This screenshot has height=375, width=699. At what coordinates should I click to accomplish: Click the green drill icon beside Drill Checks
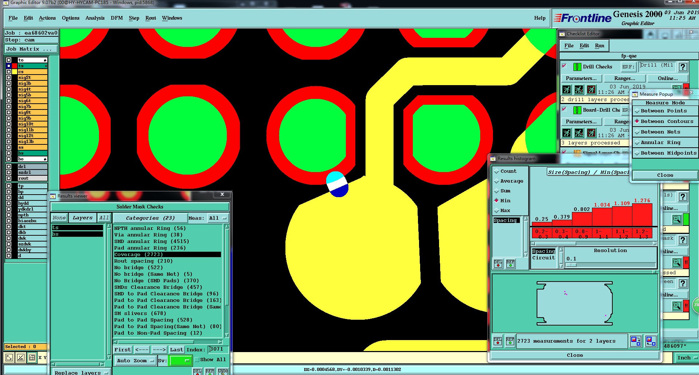pyautogui.click(x=577, y=67)
